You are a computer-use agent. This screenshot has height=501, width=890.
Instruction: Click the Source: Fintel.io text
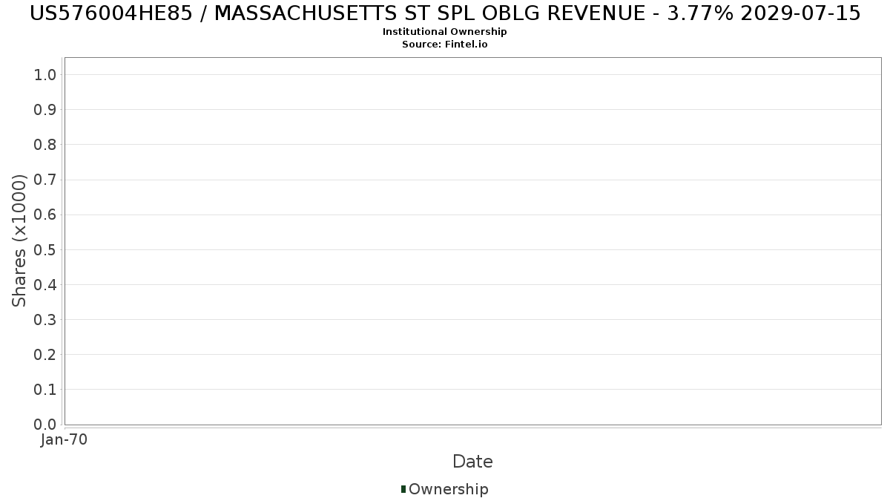pyautogui.click(x=445, y=45)
